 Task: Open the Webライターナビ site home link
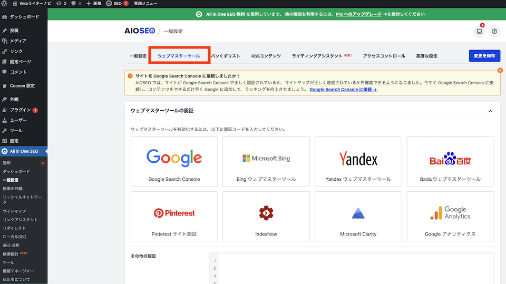(x=32, y=4)
